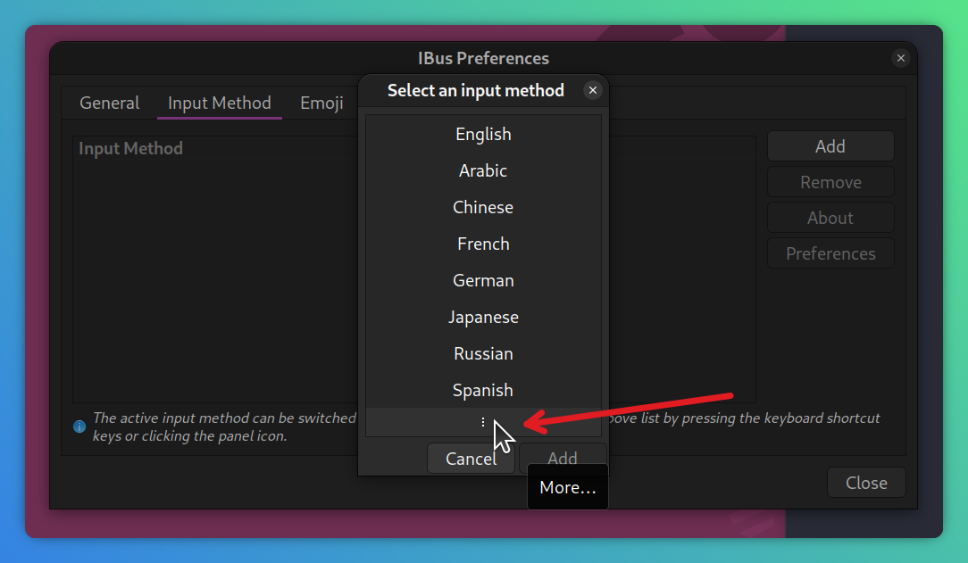The image size is (968, 563).
Task: Pick German in the language list
Action: pos(483,280)
